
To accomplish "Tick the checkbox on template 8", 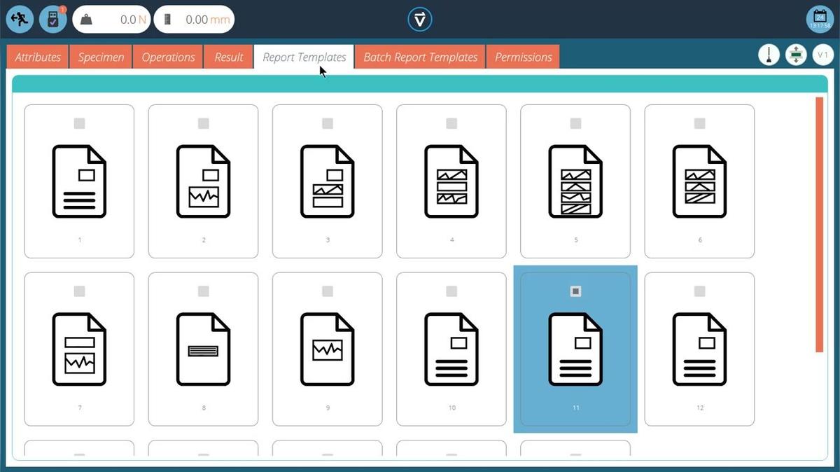I will click(x=203, y=291).
